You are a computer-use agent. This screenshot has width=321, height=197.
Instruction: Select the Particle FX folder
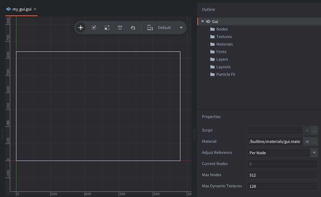[x=226, y=74]
